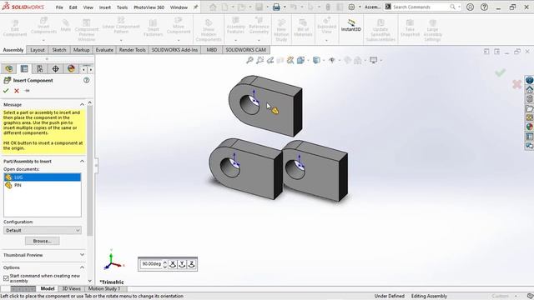This screenshot has width=534, height=300.
Task: Open DisplayManager color ball tab icon
Action: 71,68
